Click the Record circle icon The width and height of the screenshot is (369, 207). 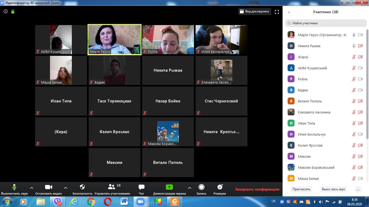click(201, 187)
